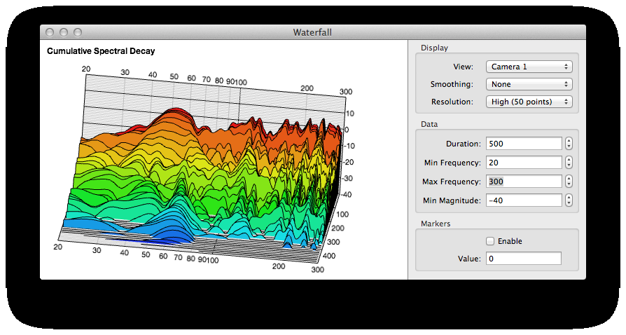Open the Smoothing dropdown set to None
The image size is (626, 335).
coord(529,84)
